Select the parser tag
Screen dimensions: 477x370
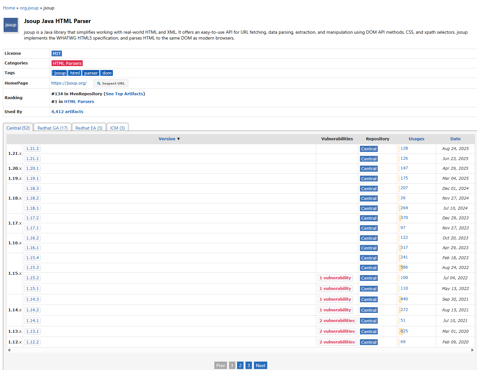(91, 73)
